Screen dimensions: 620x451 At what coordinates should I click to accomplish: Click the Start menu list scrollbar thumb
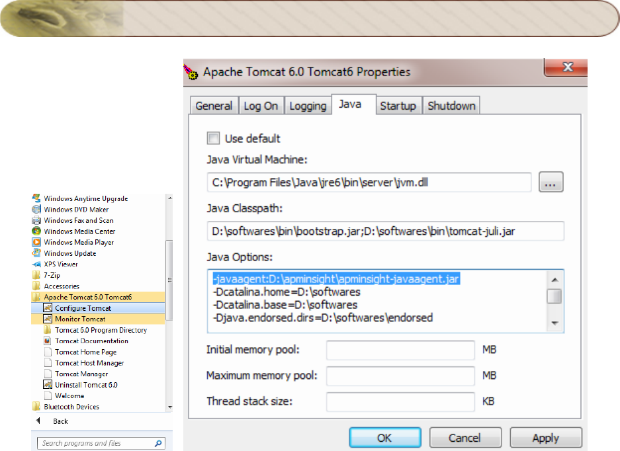point(169,280)
